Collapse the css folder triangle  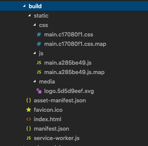34,25
